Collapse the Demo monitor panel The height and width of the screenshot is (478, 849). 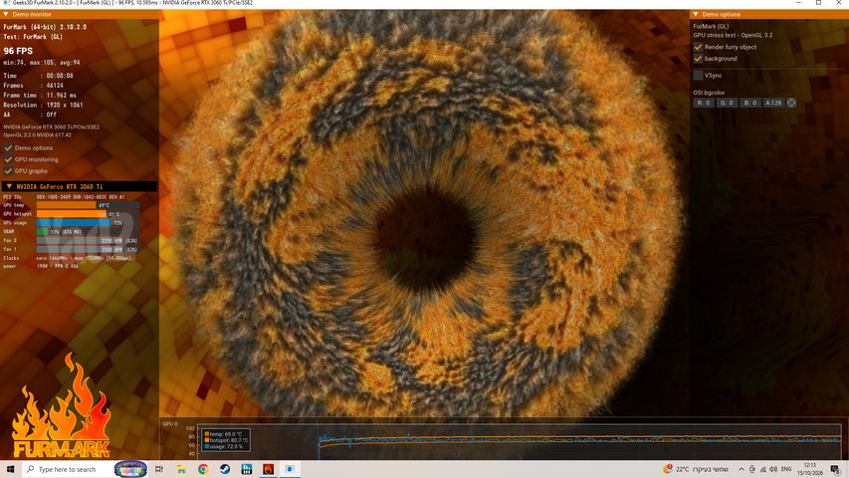(x=6, y=14)
